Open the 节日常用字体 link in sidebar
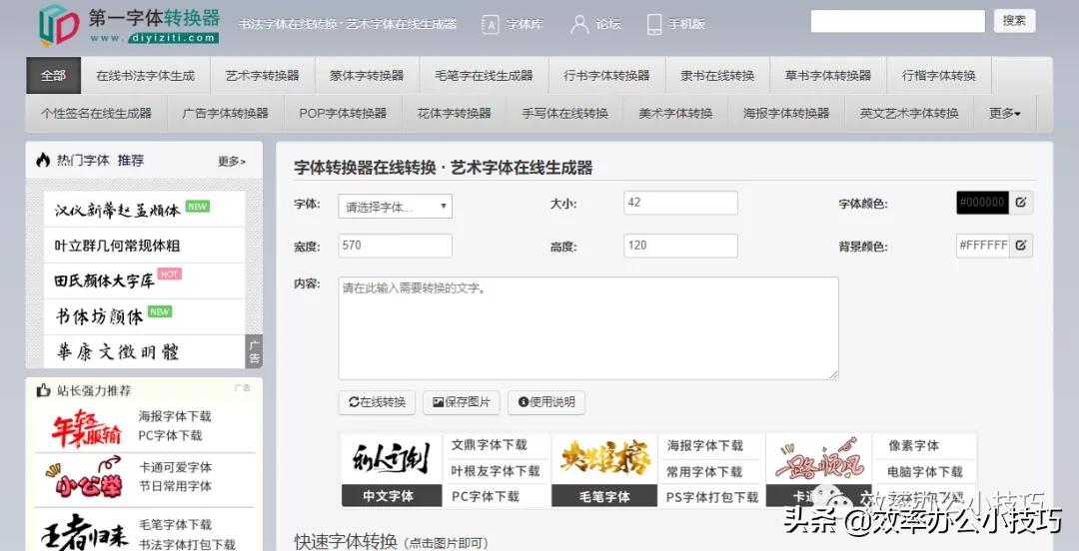 [176, 486]
